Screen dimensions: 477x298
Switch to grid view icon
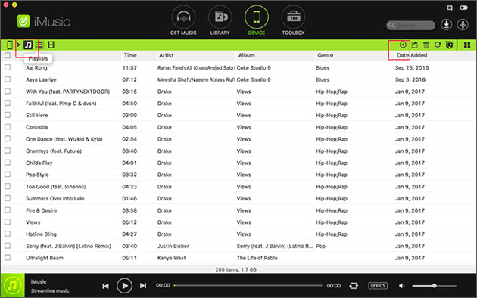[x=467, y=45]
